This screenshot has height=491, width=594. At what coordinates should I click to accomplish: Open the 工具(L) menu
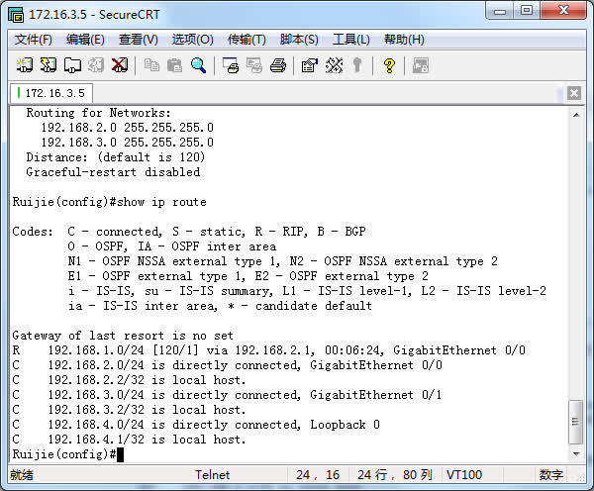[x=350, y=40]
